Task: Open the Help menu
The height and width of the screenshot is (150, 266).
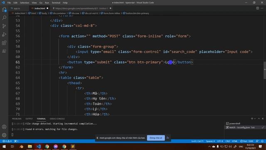Action: coord(65,3)
